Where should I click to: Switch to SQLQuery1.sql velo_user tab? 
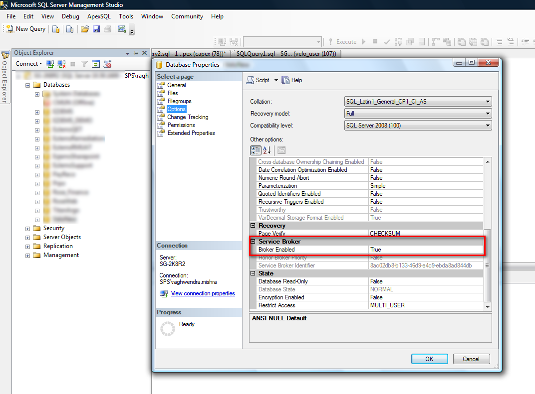(286, 54)
